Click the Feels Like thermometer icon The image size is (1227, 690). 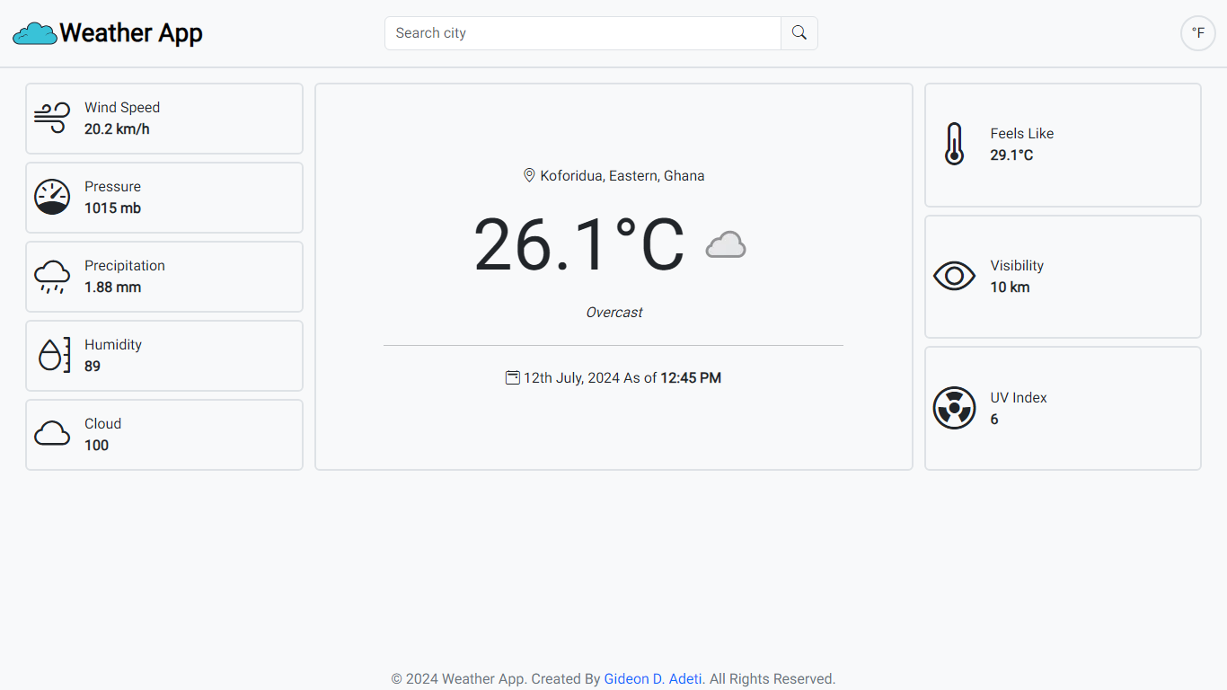[x=954, y=144]
